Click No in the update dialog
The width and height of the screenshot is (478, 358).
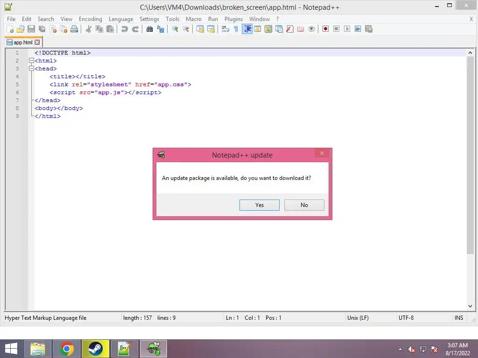(304, 205)
